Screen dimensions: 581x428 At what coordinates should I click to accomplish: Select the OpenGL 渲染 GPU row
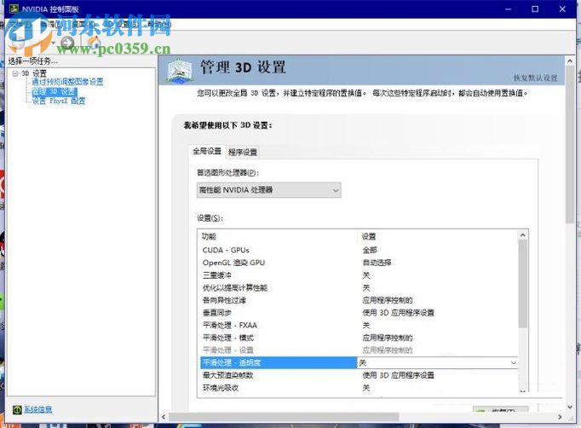(359, 263)
